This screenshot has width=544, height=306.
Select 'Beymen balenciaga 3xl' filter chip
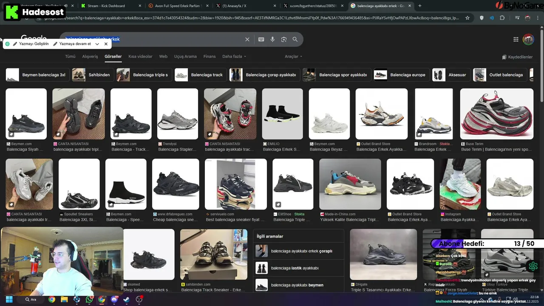click(37, 75)
